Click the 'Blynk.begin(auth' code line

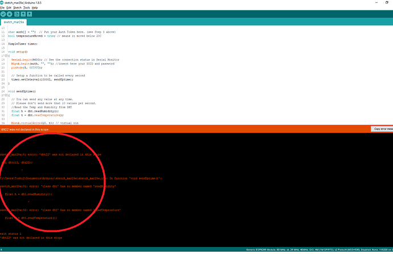pyautogui.click(x=63, y=64)
